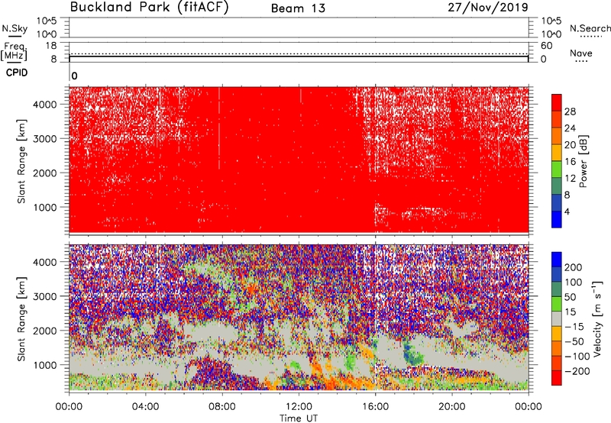Select "2000" on the power panel range axis

[45, 173]
